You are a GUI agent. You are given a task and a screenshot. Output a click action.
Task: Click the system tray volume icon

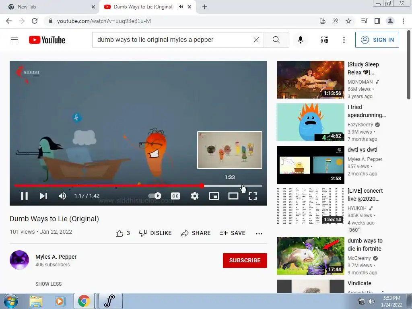coord(371,301)
